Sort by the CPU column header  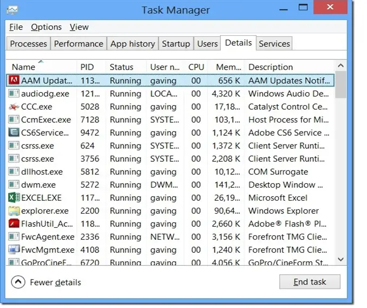[196, 67]
